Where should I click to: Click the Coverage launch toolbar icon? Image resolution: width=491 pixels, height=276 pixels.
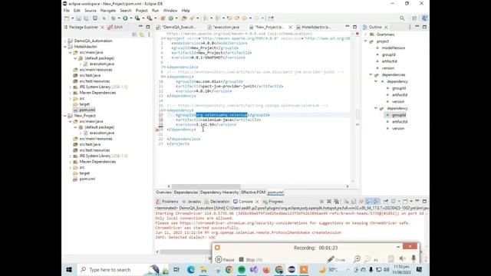(137, 18)
